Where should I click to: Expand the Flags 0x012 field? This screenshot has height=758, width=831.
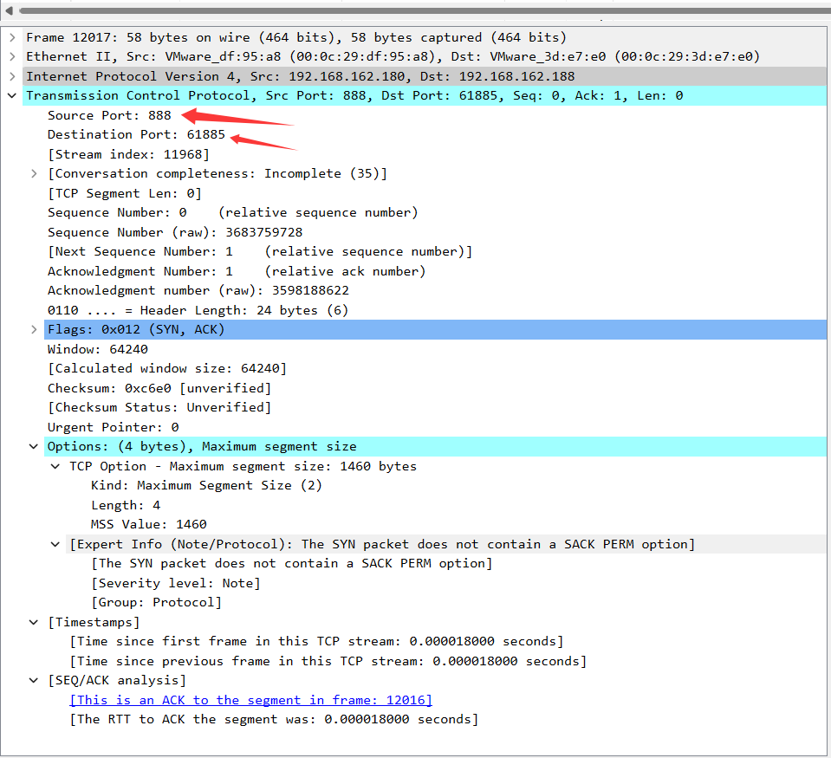(34, 329)
